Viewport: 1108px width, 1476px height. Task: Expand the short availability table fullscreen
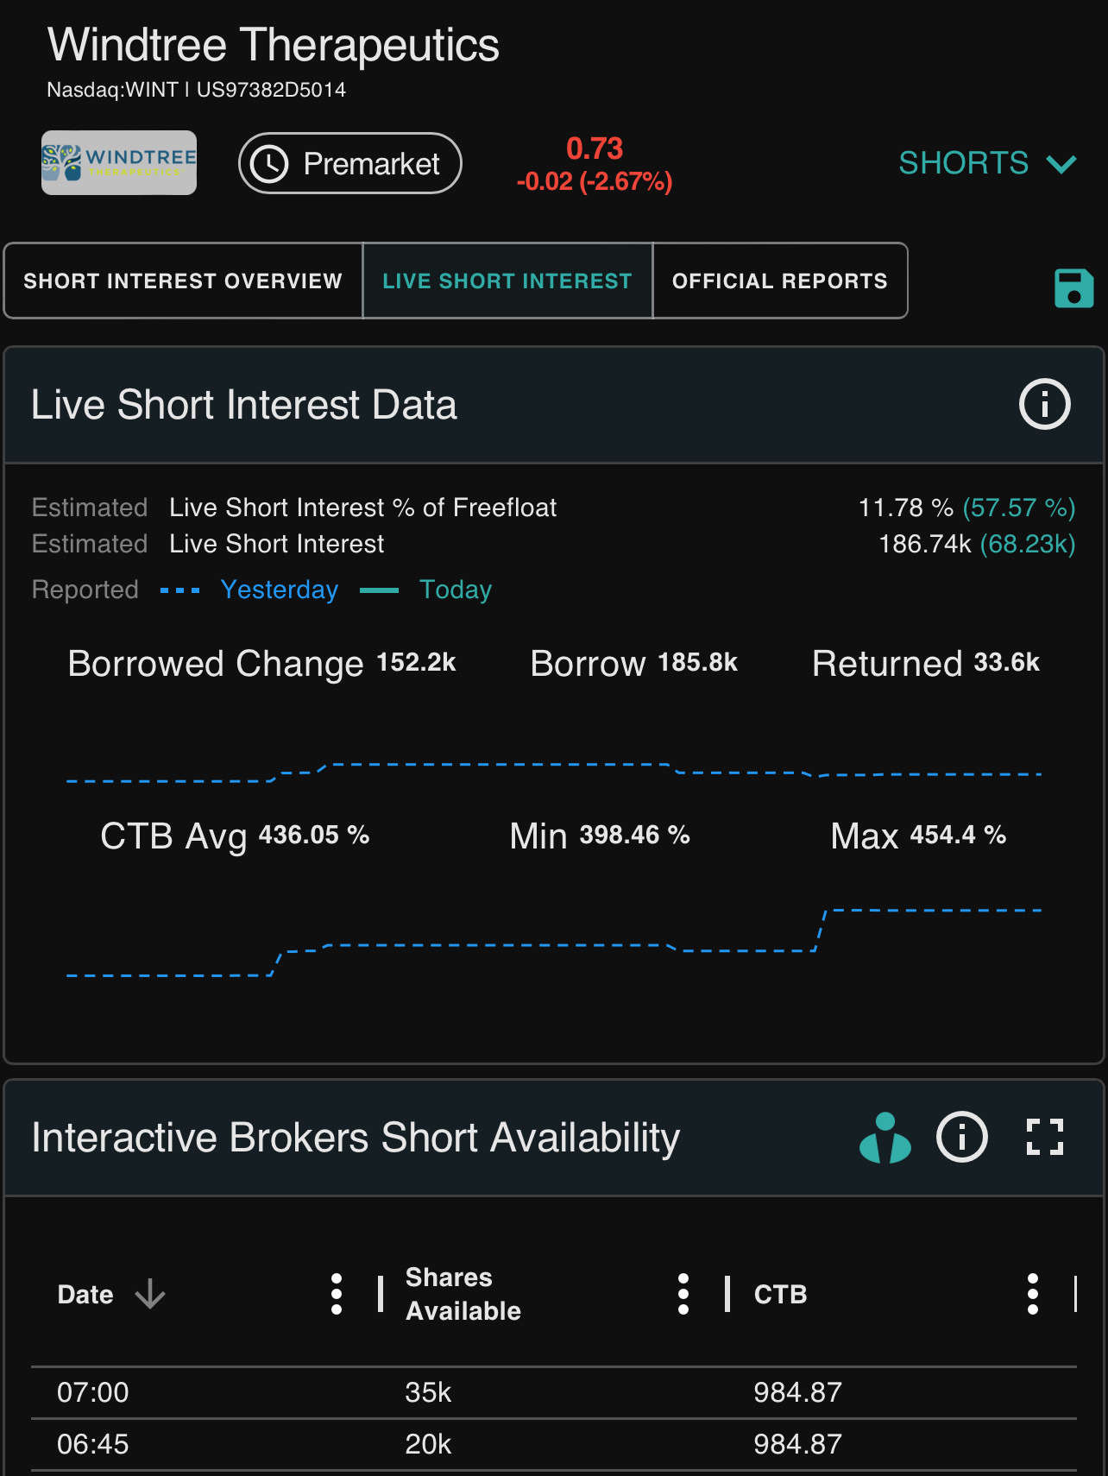pos(1044,1137)
